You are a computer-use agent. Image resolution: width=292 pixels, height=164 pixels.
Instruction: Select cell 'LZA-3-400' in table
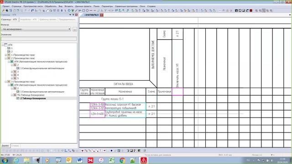click(98, 113)
